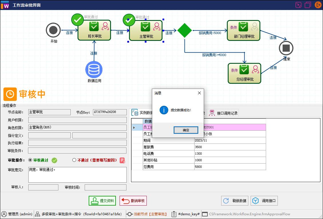Click the row selector arrow in the data grid

click(x=134, y=127)
